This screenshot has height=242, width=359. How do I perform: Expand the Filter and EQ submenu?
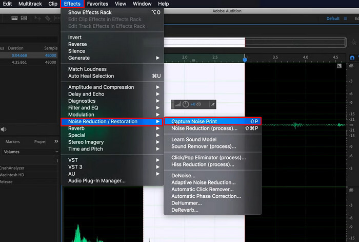(112, 108)
